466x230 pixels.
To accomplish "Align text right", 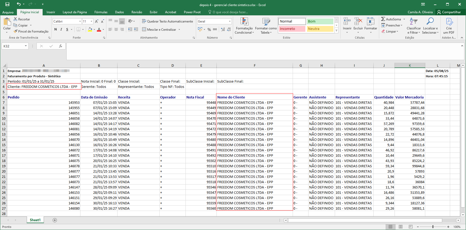I will coord(122,29).
